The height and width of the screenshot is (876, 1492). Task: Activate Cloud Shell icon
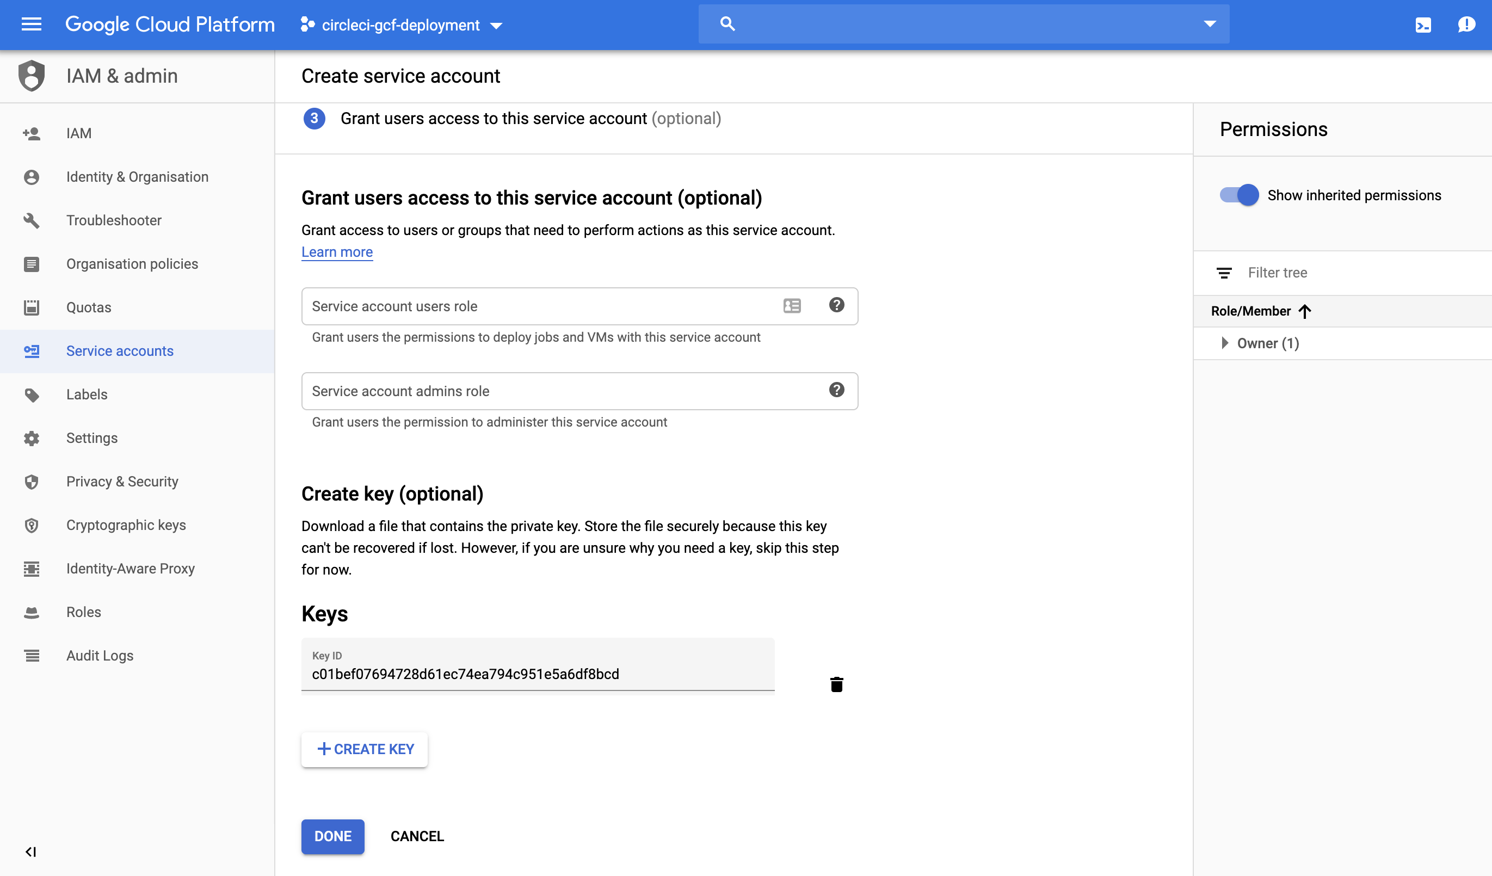[1423, 25]
